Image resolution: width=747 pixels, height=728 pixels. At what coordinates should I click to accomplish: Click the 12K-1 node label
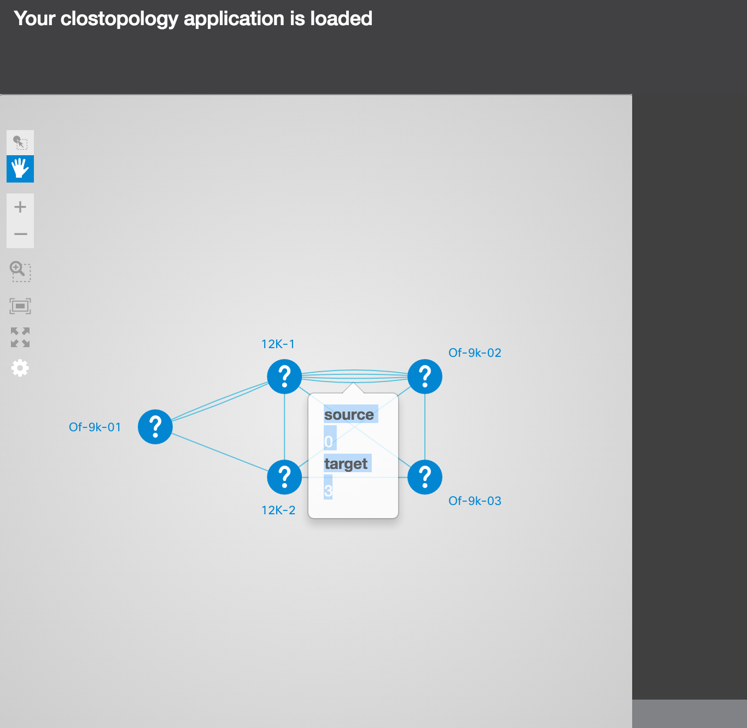278,344
